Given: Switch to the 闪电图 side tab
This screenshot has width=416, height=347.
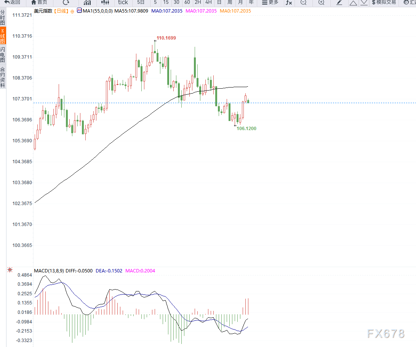Looking at the screenshot, I should coord(3,55).
